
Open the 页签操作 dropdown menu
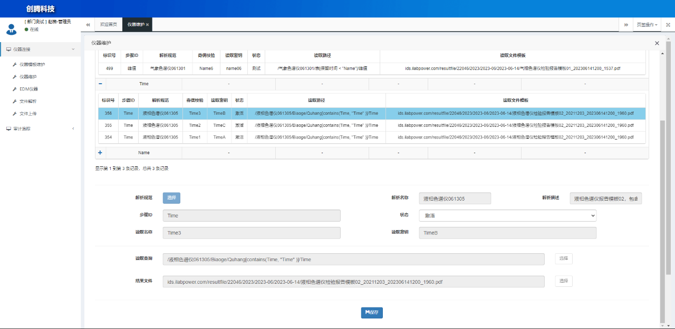[x=647, y=25]
